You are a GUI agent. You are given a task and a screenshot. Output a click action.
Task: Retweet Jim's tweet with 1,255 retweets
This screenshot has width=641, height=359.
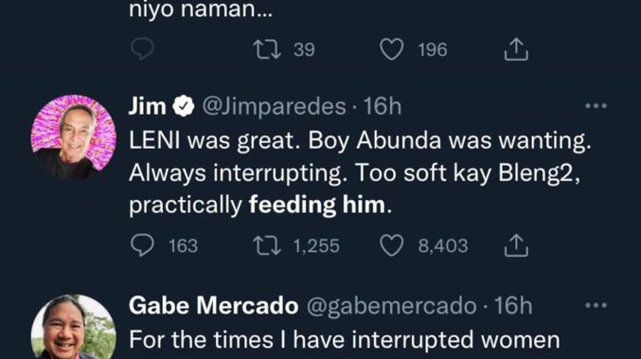(267, 245)
